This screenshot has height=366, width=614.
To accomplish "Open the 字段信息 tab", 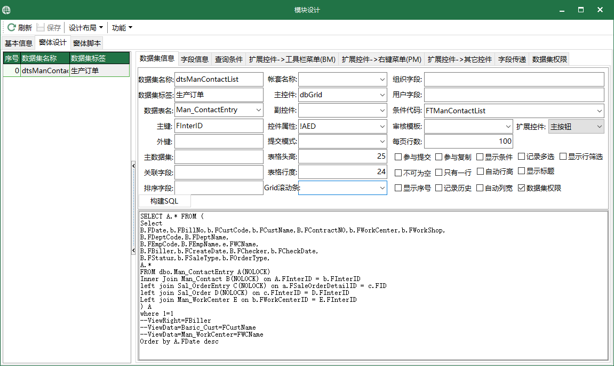I will (195, 59).
